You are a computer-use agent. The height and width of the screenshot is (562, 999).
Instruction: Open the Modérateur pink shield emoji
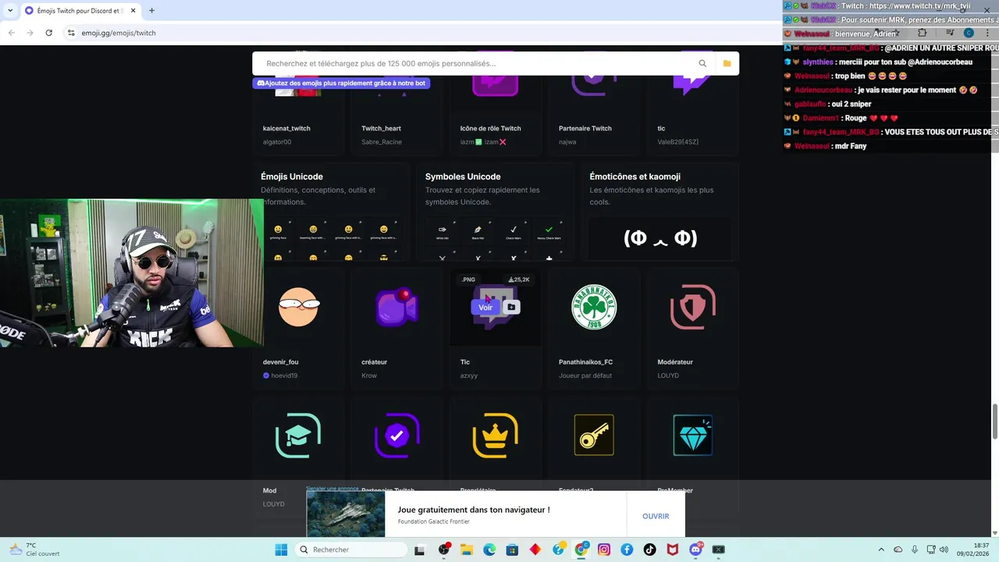(x=692, y=308)
